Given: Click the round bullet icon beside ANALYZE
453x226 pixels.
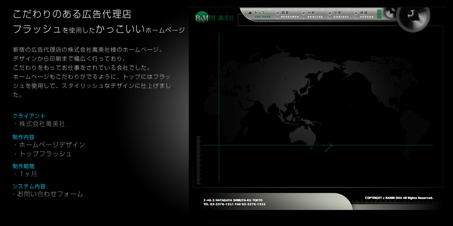Looking at the screenshot, I should click(x=303, y=12).
